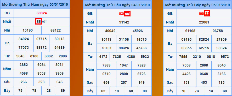Click sixth prize number 266
The width and height of the screenshot is (232, 96).
[x=24, y=82]
